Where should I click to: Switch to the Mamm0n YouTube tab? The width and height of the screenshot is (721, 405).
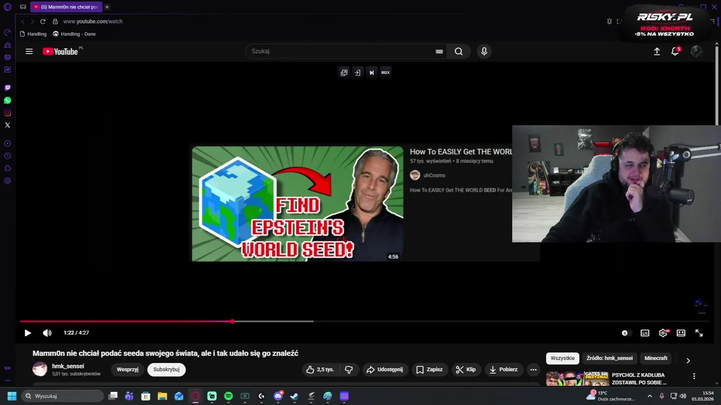pos(66,7)
